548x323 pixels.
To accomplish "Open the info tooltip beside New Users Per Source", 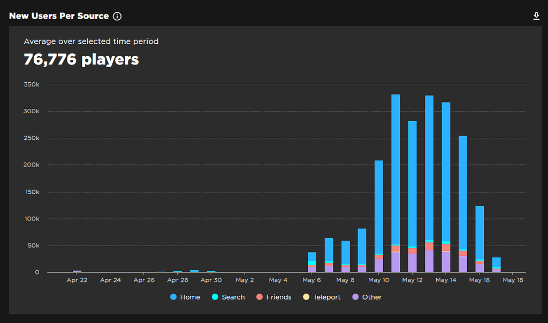I will (x=117, y=16).
